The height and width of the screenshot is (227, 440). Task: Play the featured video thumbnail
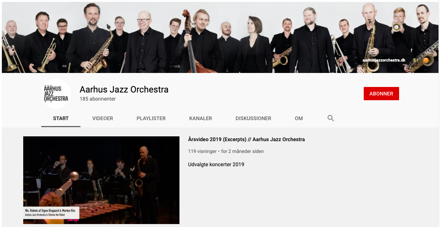click(x=101, y=180)
